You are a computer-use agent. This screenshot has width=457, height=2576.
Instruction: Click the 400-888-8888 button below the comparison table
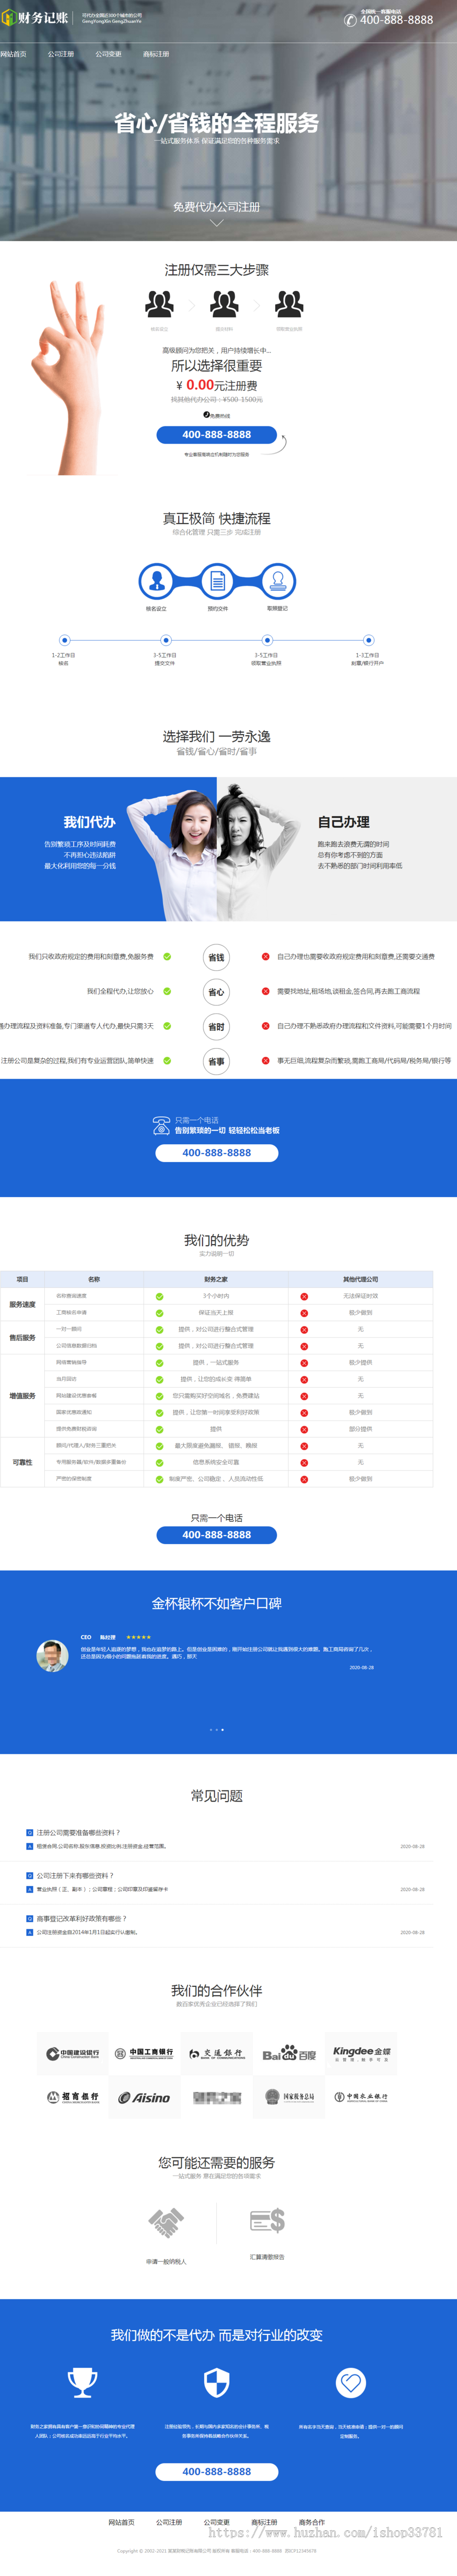click(x=216, y=1535)
